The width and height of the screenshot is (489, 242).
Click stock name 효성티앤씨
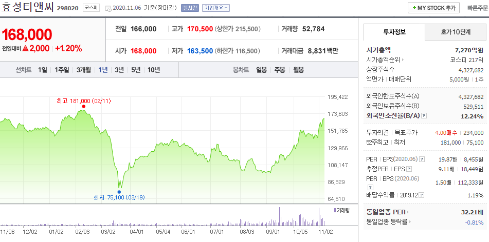click(x=28, y=8)
